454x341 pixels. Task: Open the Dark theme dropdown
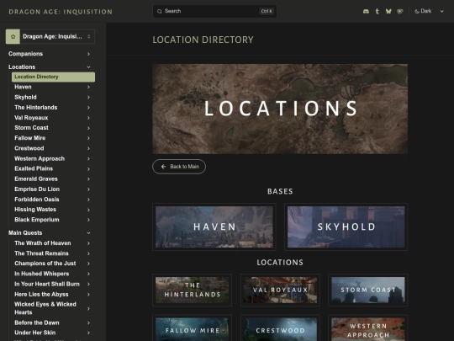click(429, 11)
